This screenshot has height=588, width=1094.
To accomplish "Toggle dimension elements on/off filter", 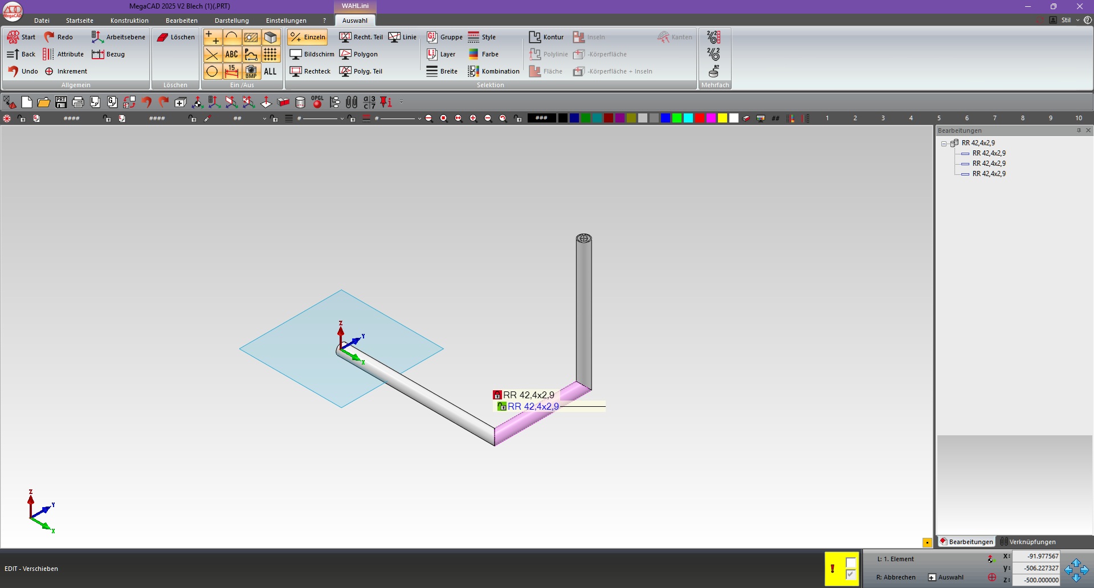I will [232, 72].
